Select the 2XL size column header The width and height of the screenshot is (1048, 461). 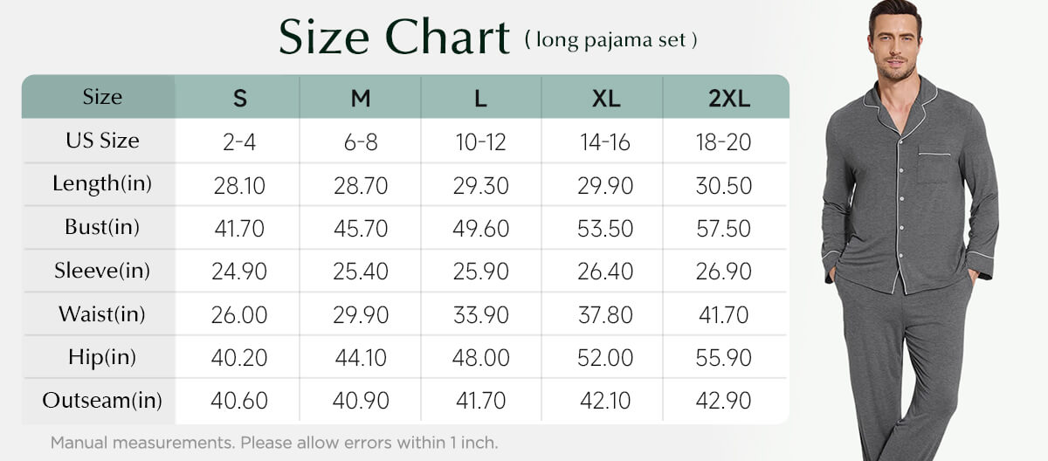coord(729,98)
